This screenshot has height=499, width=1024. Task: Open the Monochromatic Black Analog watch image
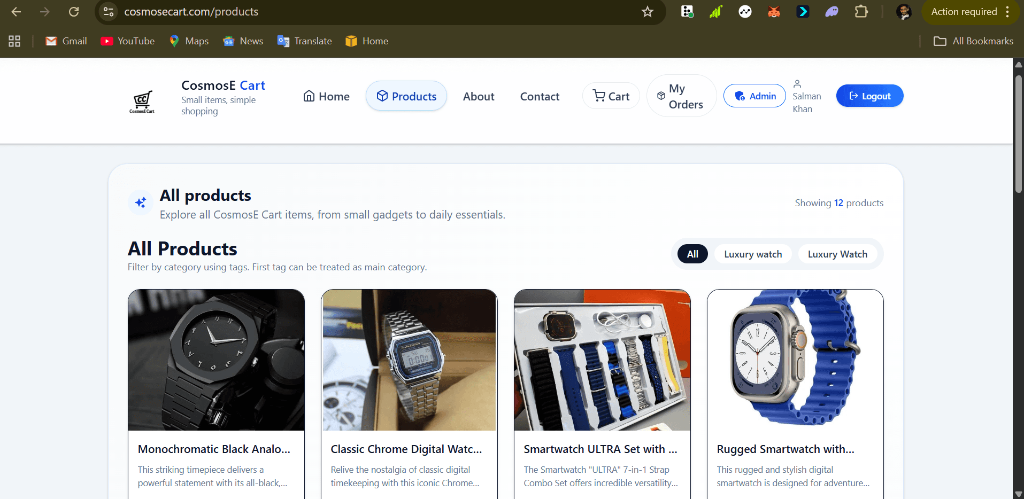(216, 360)
